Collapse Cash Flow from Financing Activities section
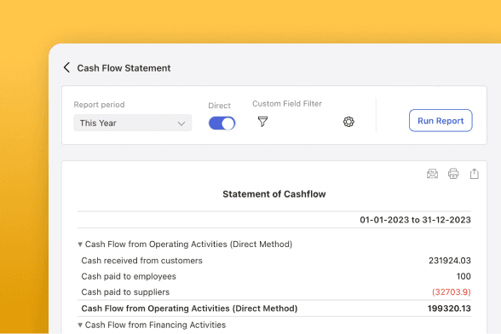Image resolution: width=501 pixels, height=334 pixels. (x=80, y=325)
